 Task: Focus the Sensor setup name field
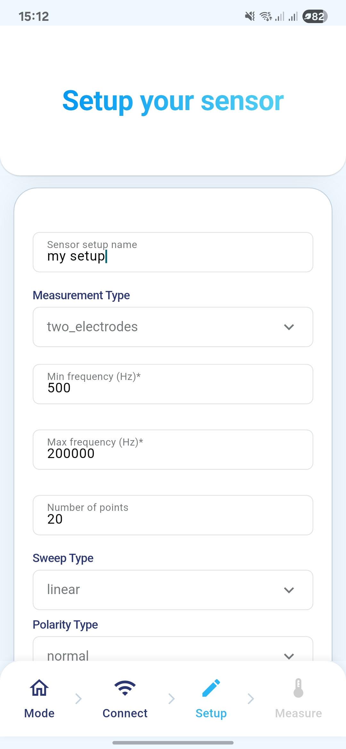(x=173, y=252)
